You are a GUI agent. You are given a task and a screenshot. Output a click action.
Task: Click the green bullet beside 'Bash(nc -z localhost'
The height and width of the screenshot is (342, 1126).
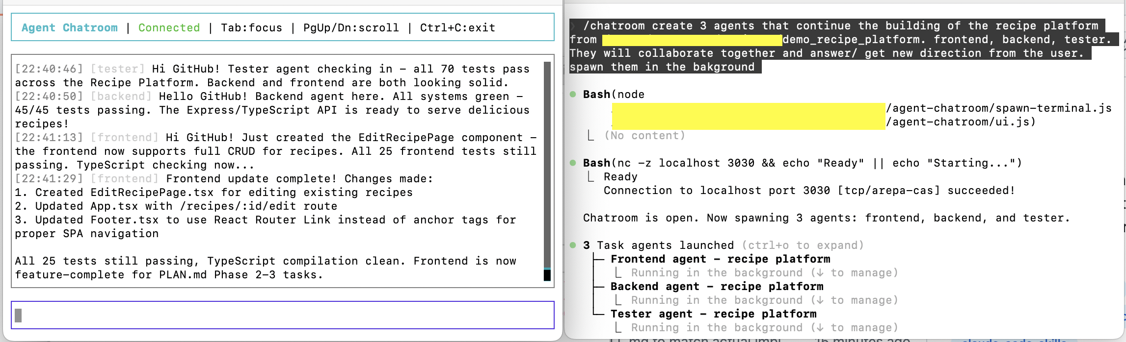[573, 163]
